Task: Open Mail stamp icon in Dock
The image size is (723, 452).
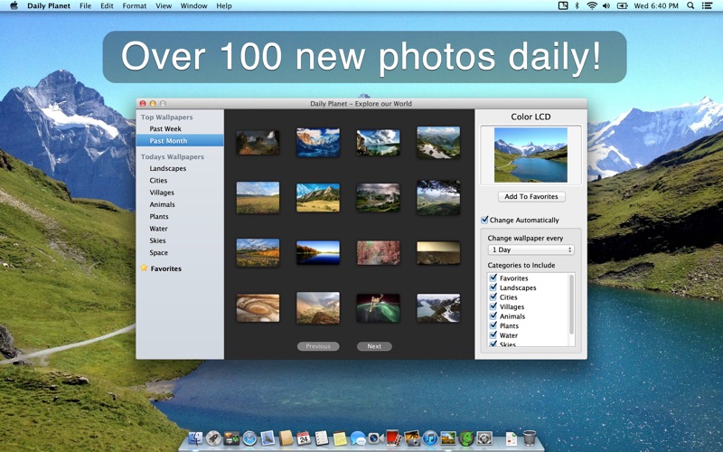Action: pyautogui.click(x=268, y=438)
